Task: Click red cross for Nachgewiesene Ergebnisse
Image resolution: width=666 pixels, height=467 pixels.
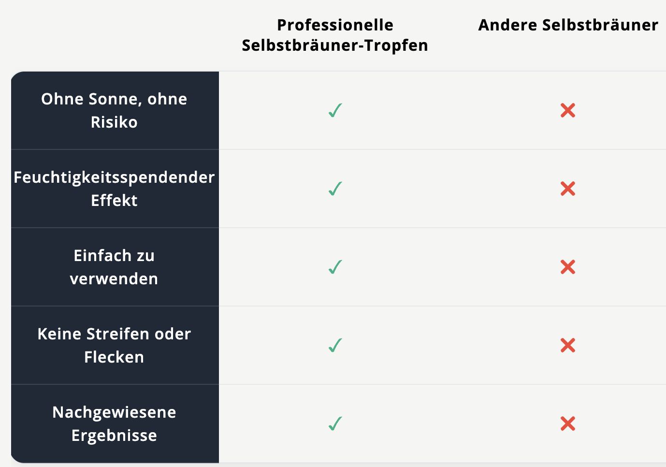Action: click(568, 423)
